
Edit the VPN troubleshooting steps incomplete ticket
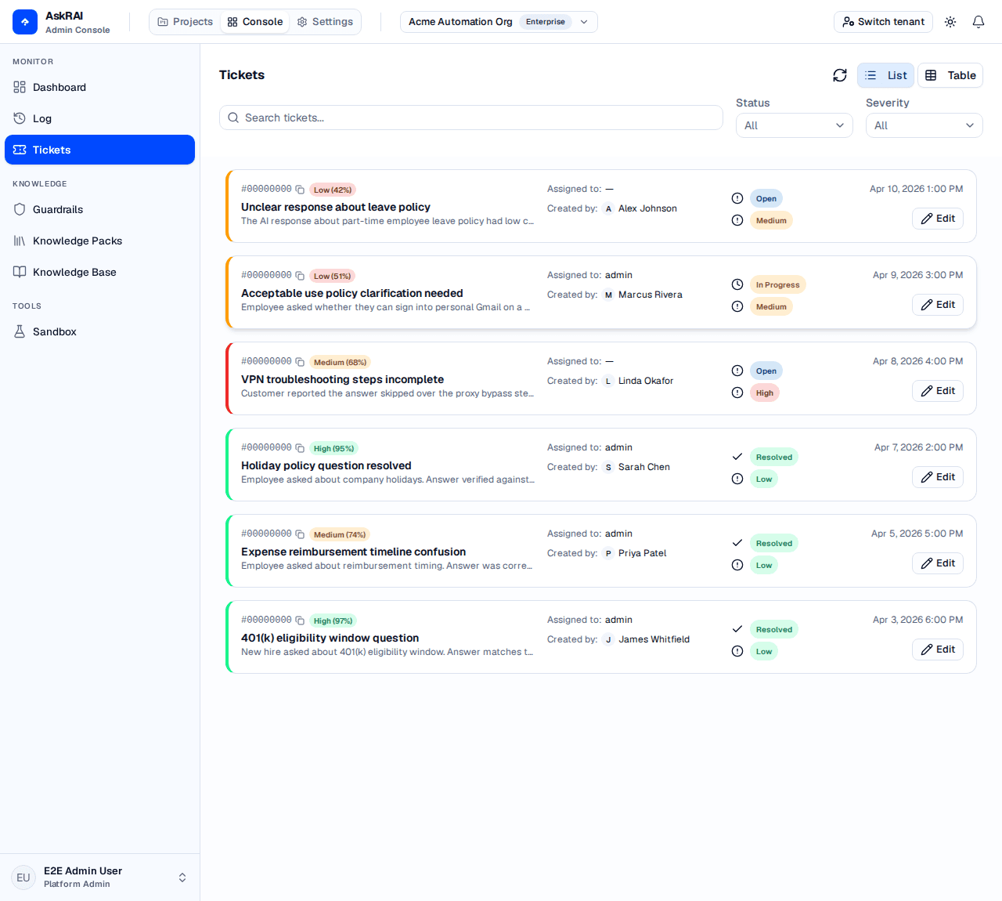coord(938,391)
